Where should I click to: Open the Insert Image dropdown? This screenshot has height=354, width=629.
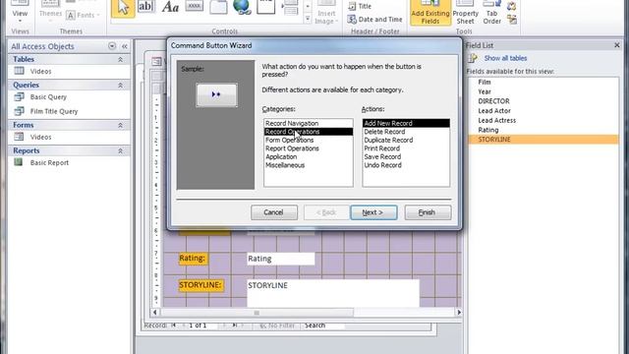[326, 15]
